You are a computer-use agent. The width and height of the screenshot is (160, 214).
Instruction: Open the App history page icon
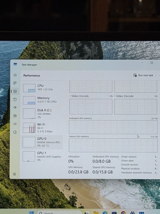point(15,99)
